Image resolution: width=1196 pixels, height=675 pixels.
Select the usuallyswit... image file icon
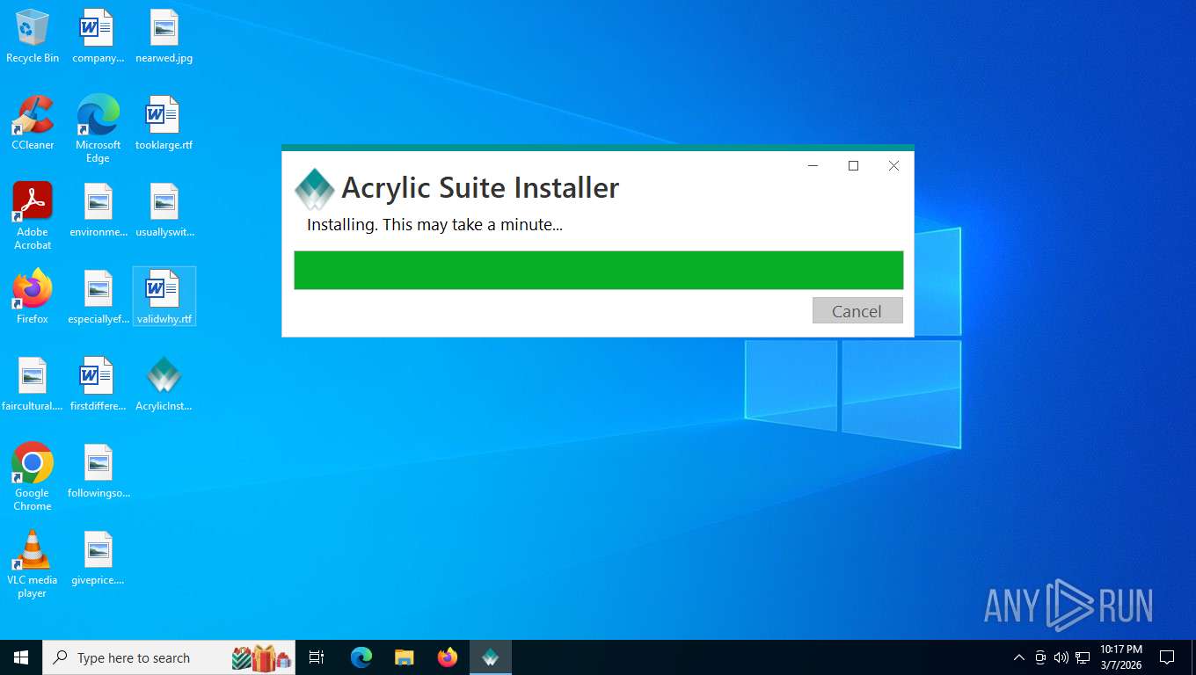164,210
